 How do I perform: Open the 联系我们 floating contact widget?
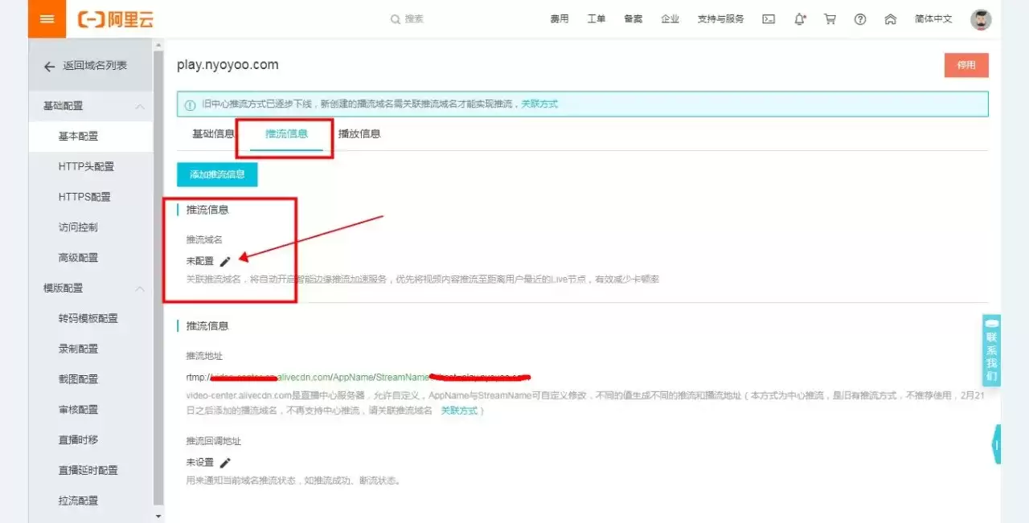point(991,350)
